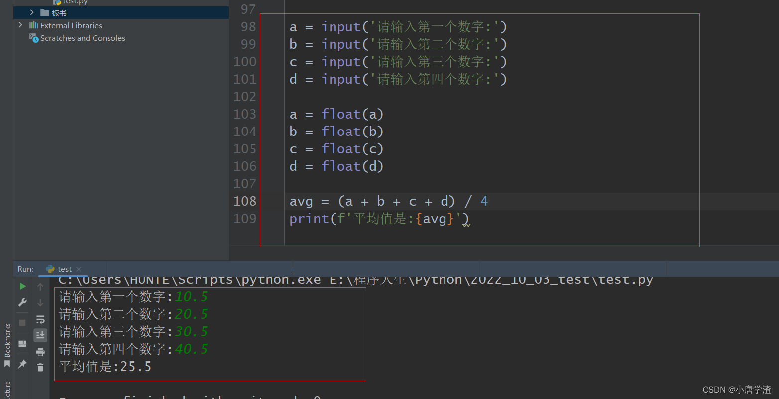Click the External Libraries bar-chart icon
Screen dimensions: 779x399
pyautogui.click(x=34, y=25)
